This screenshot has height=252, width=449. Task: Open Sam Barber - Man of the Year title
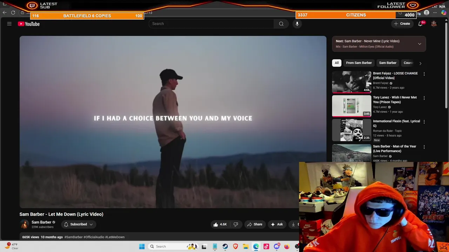coord(395,149)
